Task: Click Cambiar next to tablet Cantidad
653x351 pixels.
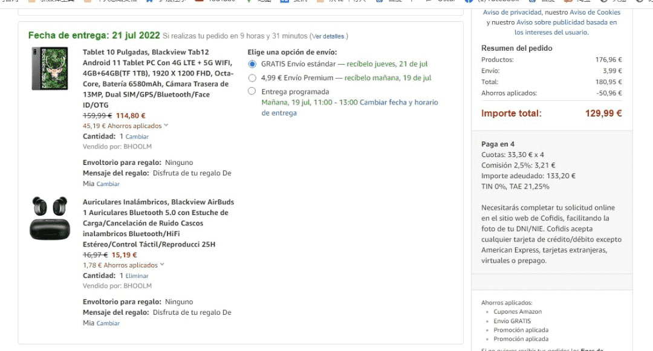Action: coord(137,137)
